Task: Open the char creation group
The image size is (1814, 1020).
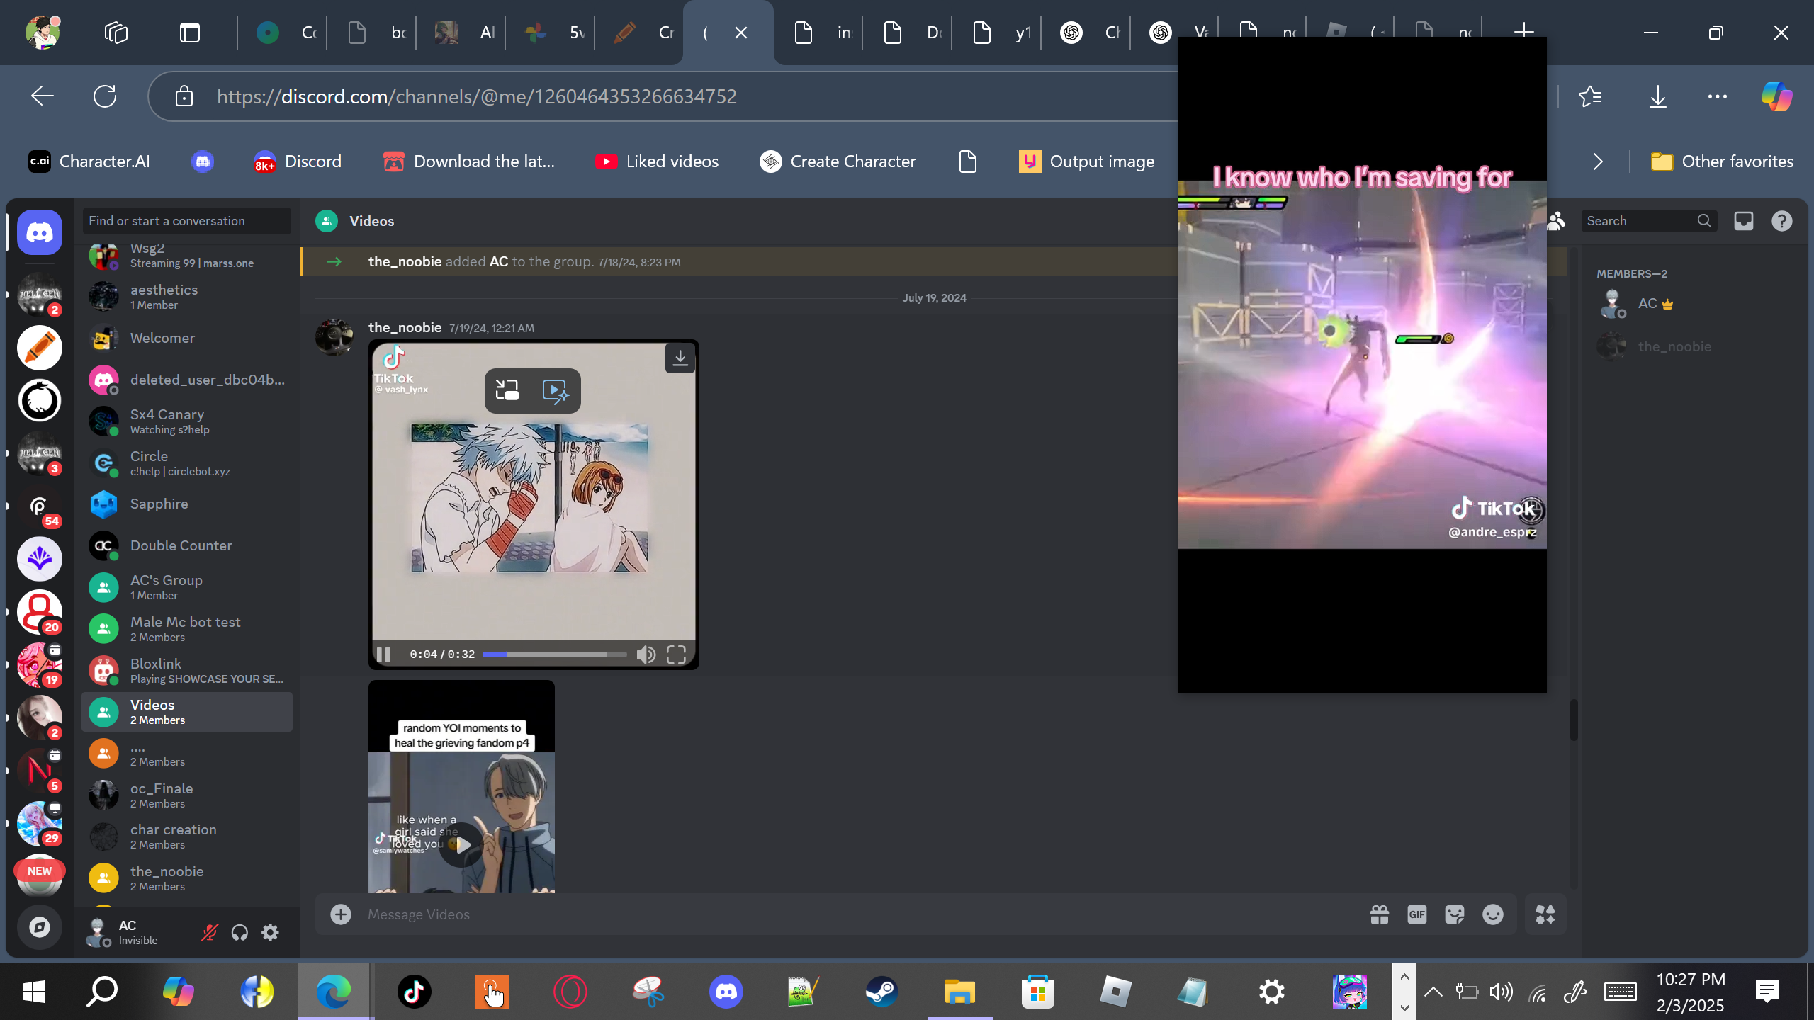Action: click(187, 837)
